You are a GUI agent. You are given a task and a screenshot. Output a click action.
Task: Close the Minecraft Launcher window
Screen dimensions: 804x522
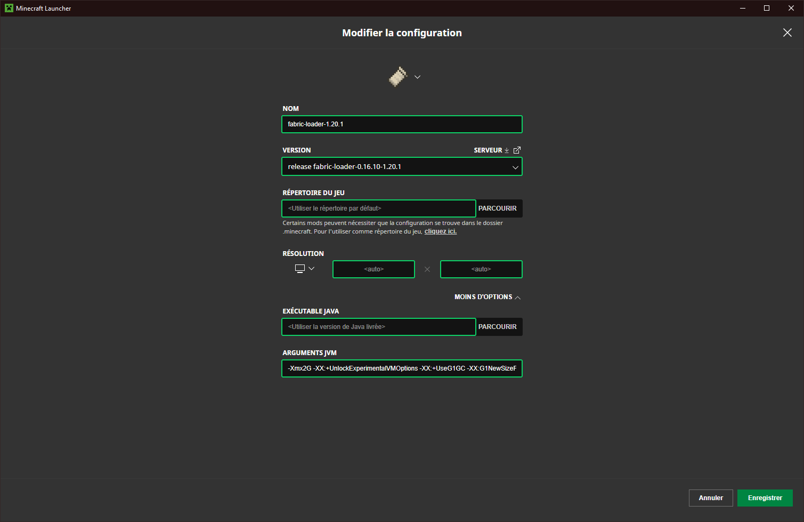click(791, 8)
